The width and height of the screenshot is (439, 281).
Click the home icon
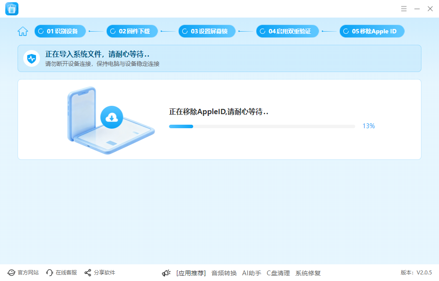pyautogui.click(x=23, y=31)
